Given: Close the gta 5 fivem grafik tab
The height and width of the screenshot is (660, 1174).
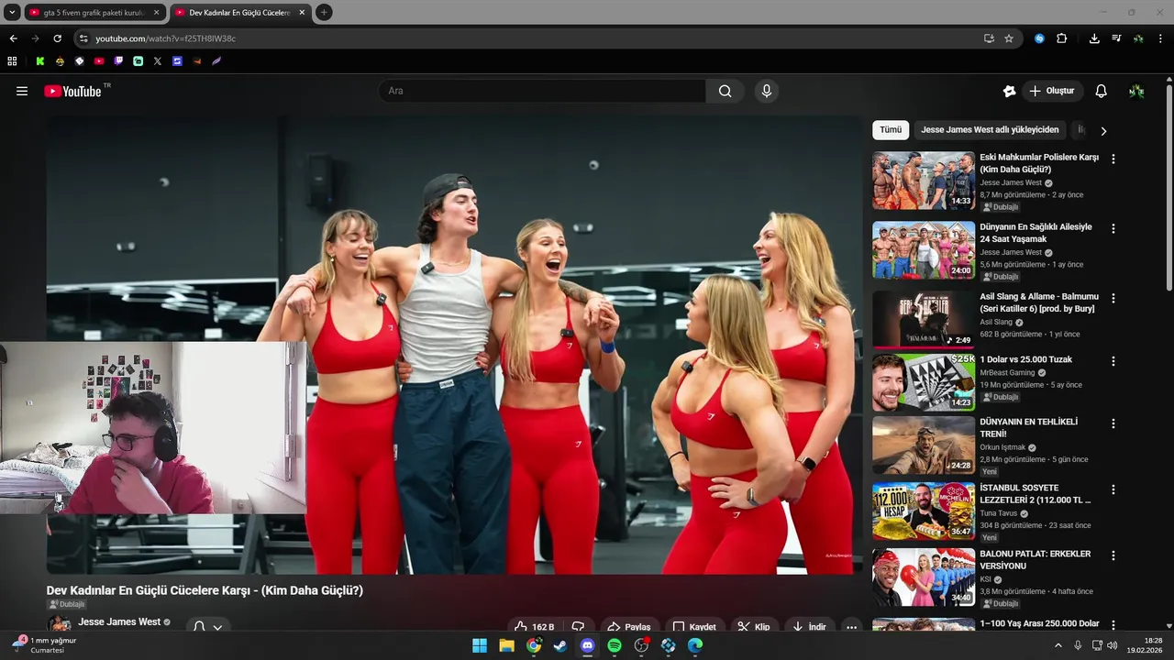Looking at the screenshot, I should pyautogui.click(x=156, y=13).
